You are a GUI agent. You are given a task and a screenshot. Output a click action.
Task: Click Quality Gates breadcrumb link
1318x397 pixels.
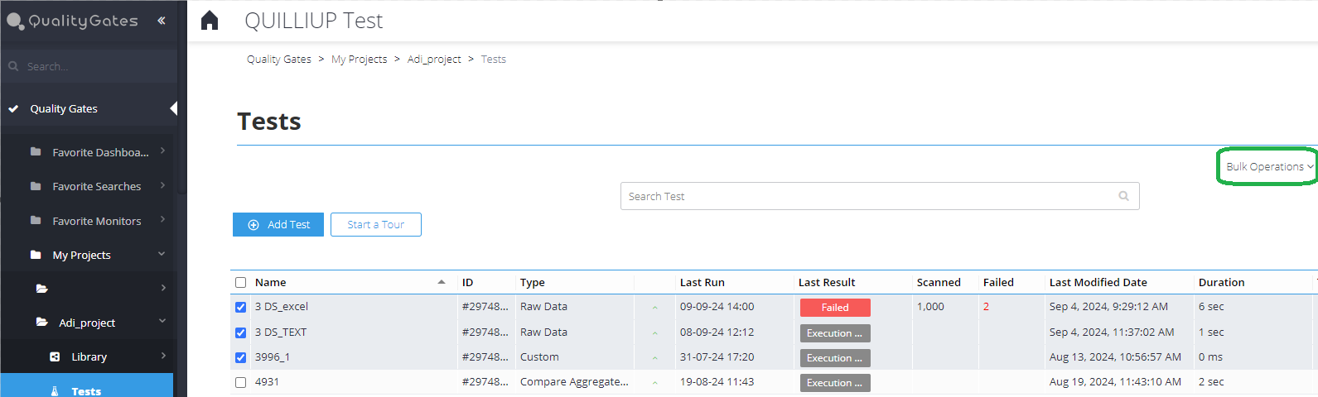(x=279, y=59)
